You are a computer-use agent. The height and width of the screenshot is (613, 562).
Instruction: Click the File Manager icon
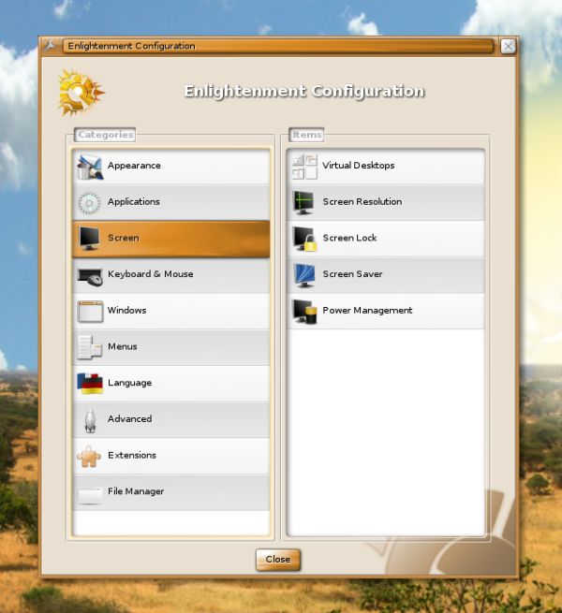tap(90, 495)
